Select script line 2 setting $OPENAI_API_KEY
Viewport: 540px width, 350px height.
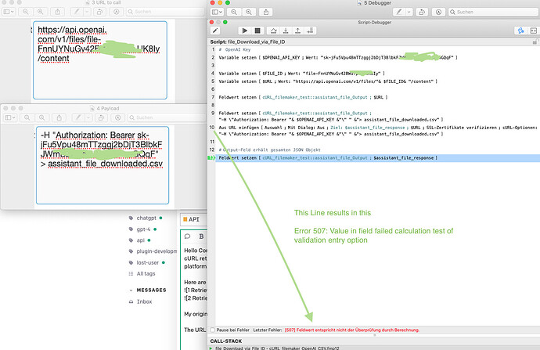(x=338, y=57)
